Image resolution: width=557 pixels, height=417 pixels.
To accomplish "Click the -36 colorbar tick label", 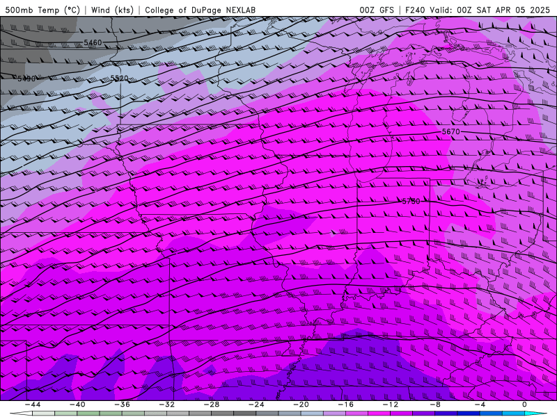I will (122, 404).
